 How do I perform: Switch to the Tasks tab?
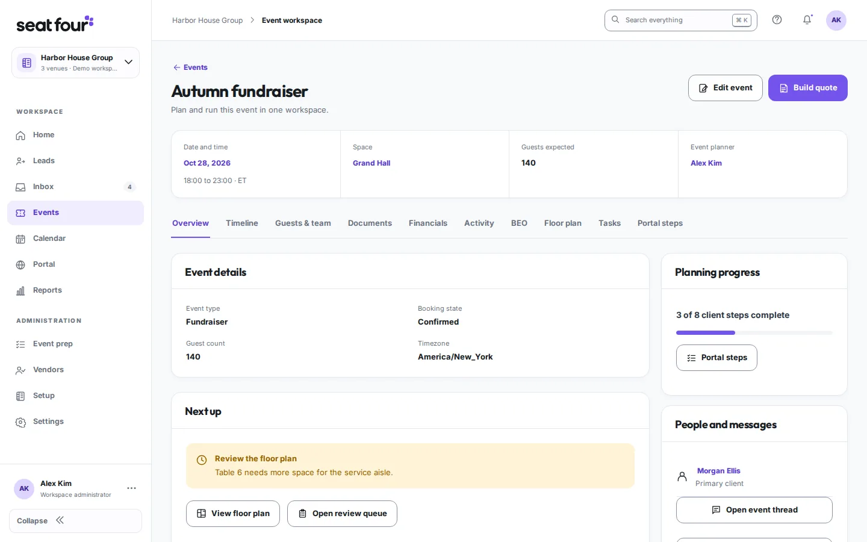(609, 223)
